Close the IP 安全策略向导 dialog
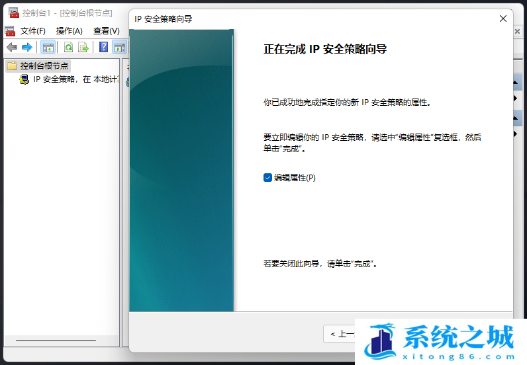 point(503,19)
